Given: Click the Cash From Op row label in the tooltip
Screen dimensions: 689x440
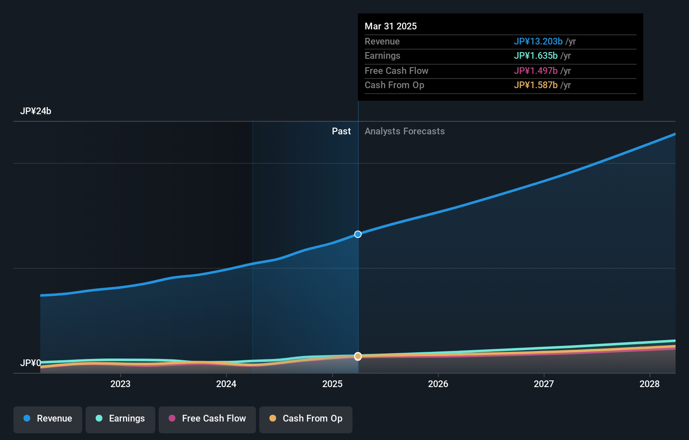Looking at the screenshot, I should coord(394,85).
